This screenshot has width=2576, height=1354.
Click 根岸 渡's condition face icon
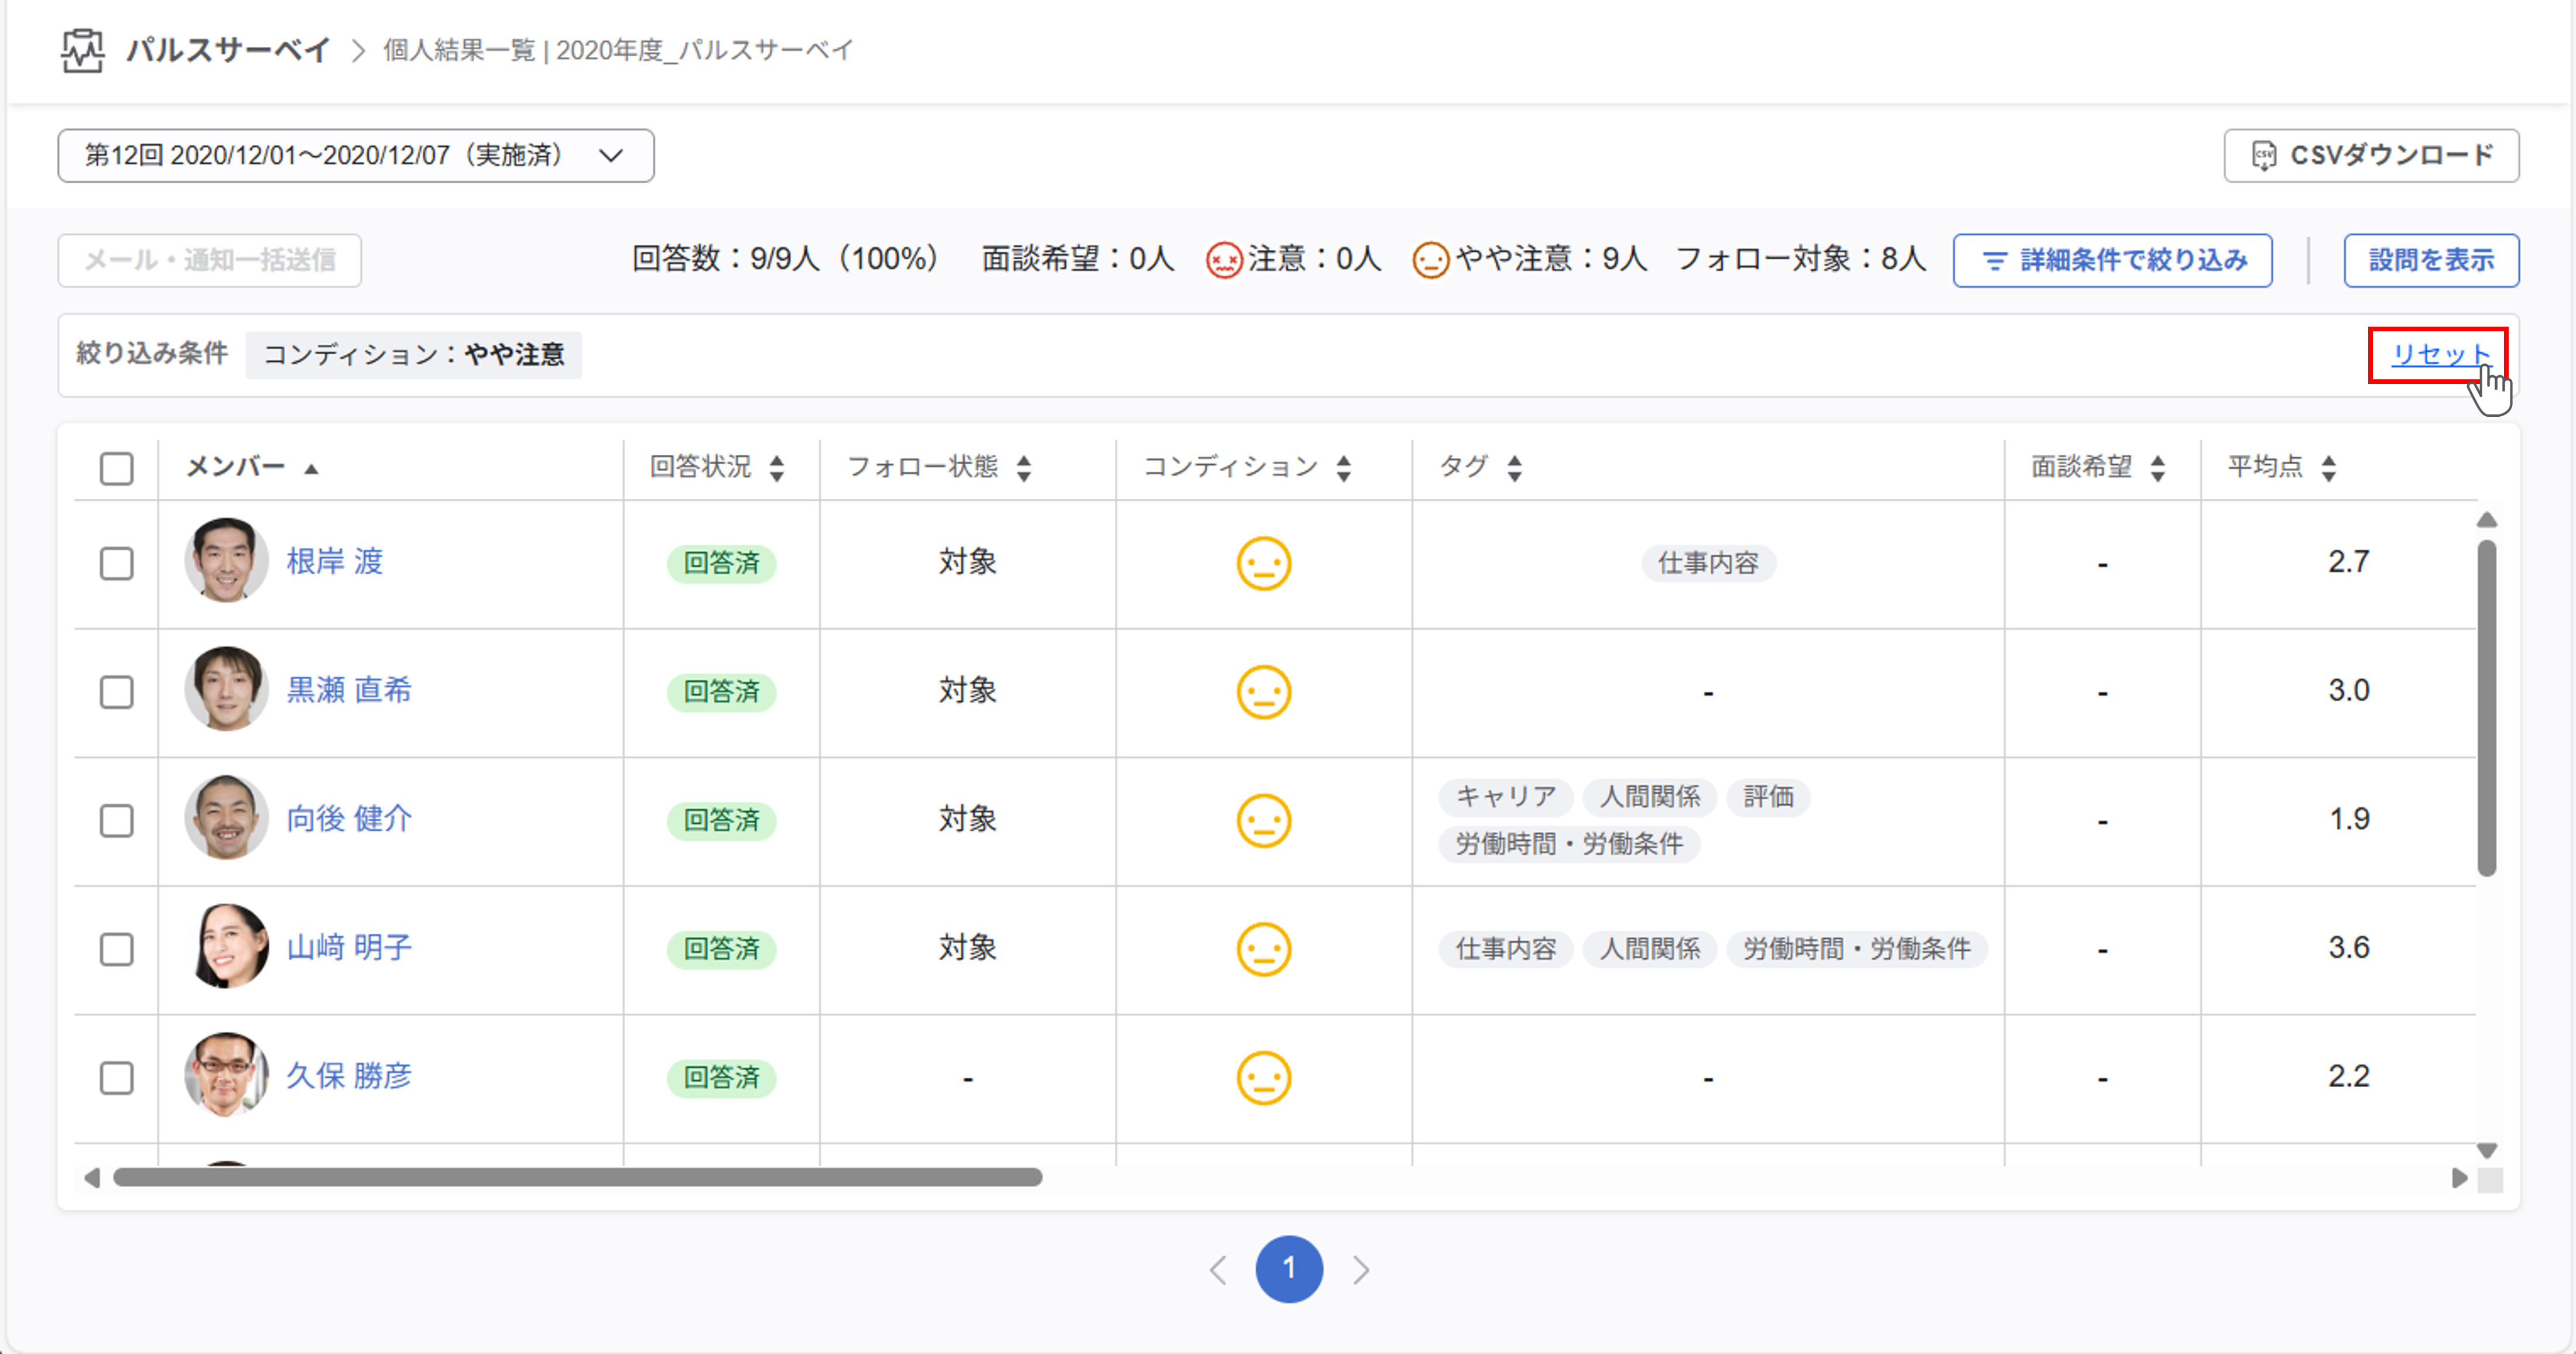(1263, 564)
